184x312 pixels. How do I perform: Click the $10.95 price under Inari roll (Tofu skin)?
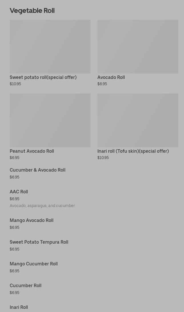point(103,158)
